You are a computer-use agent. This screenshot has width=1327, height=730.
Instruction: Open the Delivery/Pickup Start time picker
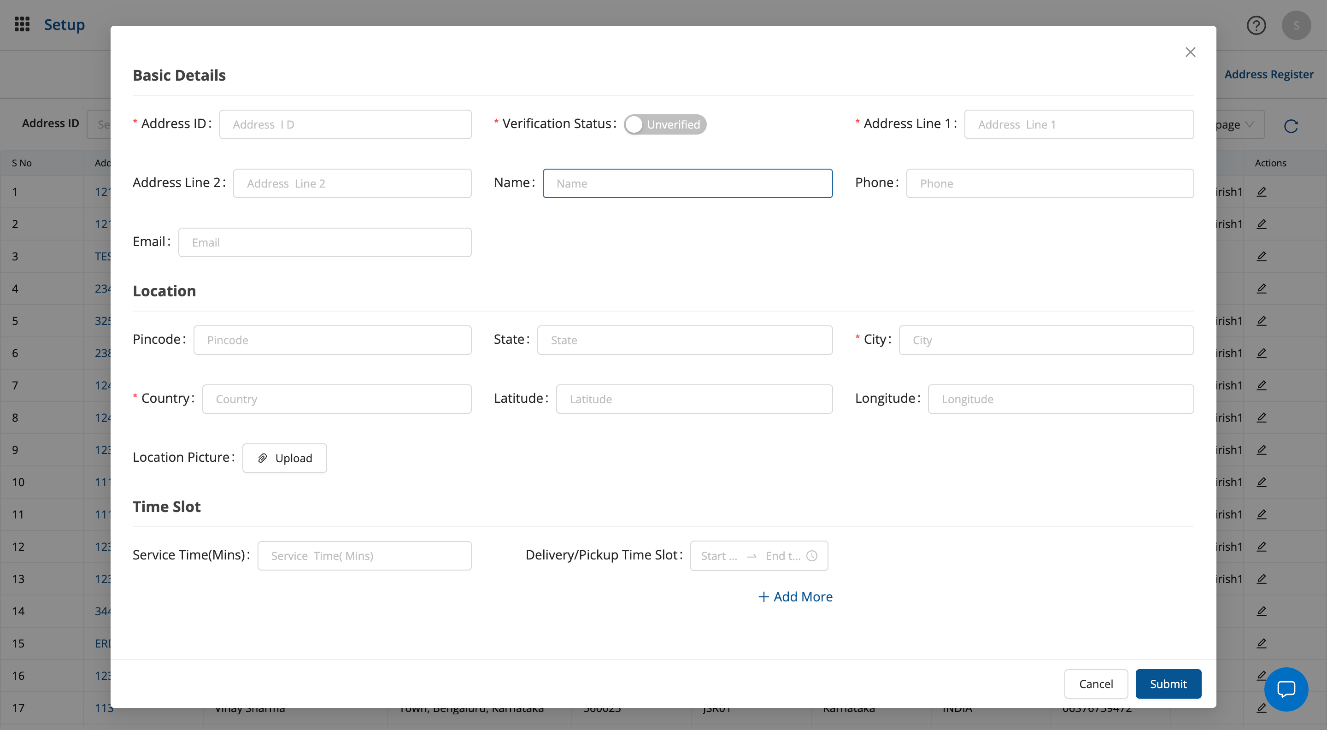[719, 556]
